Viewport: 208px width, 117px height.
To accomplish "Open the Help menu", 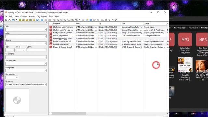I will [57, 16].
